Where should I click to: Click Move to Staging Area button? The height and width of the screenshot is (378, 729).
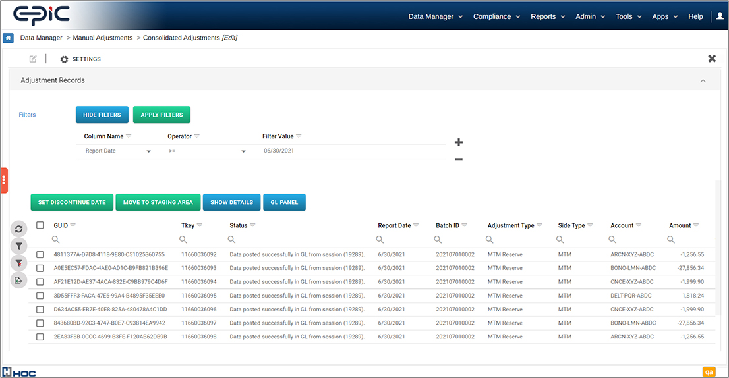point(158,202)
